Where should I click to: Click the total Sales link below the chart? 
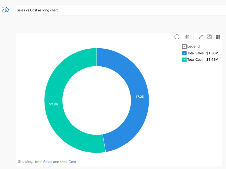pyautogui.click(x=43, y=162)
